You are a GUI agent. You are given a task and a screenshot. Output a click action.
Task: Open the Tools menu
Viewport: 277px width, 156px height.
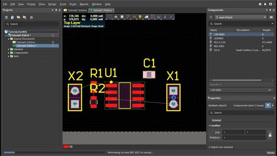tap(63, 4)
